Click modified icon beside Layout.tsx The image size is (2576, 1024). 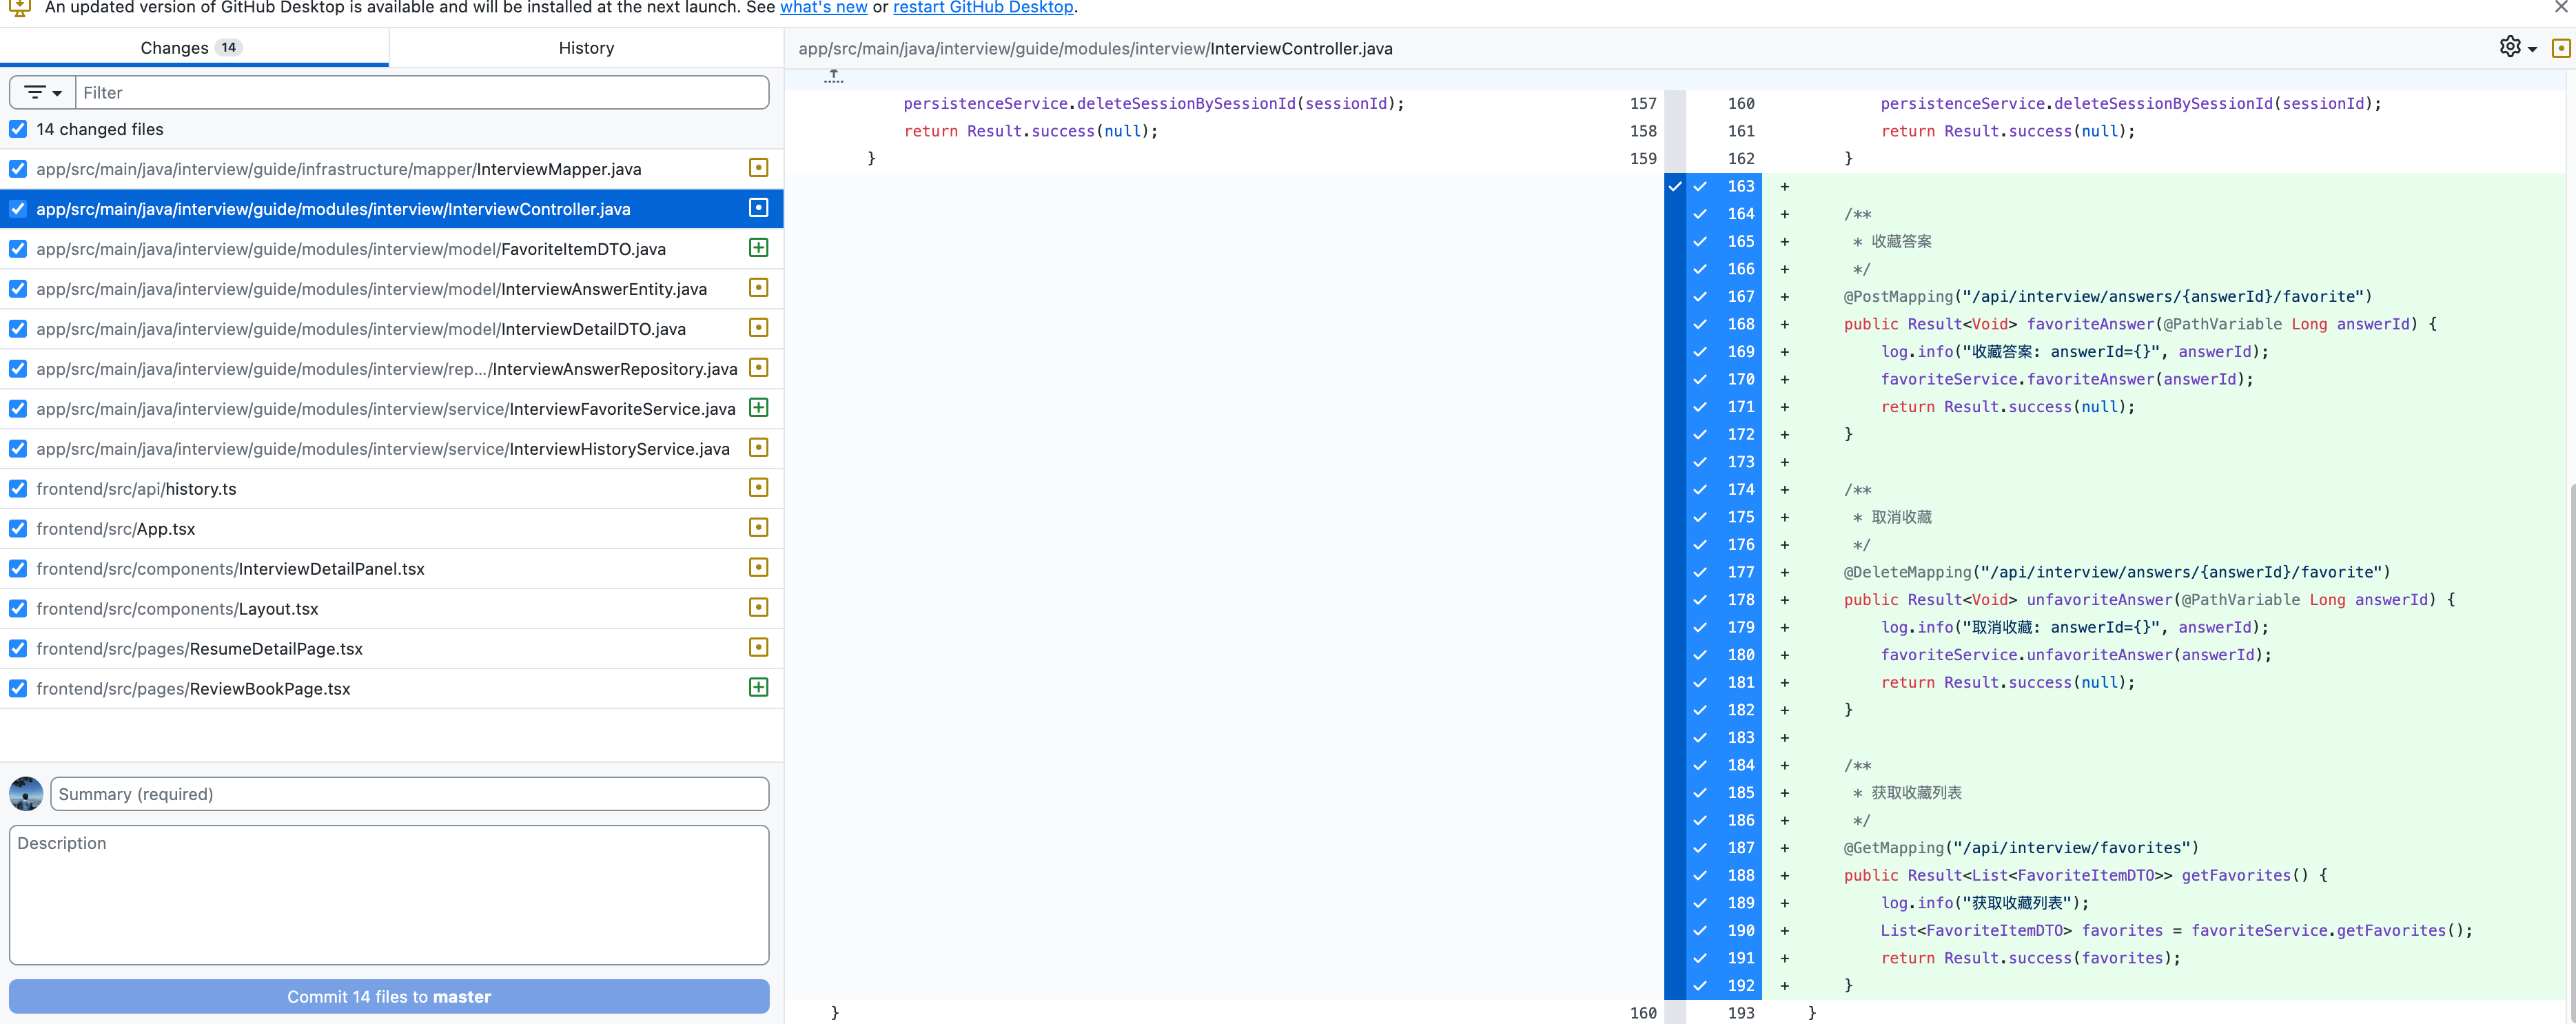[758, 608]
